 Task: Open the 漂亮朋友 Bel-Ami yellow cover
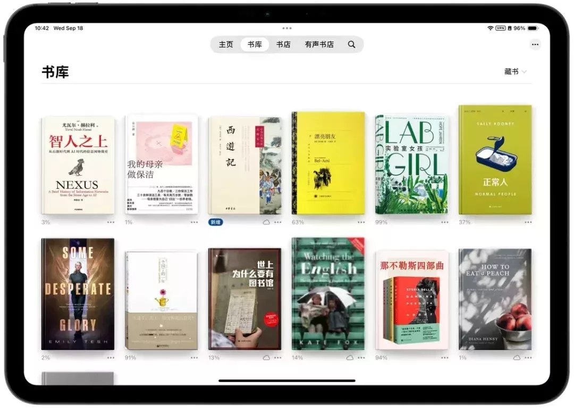pyautogui.click(x=328, y=163)
